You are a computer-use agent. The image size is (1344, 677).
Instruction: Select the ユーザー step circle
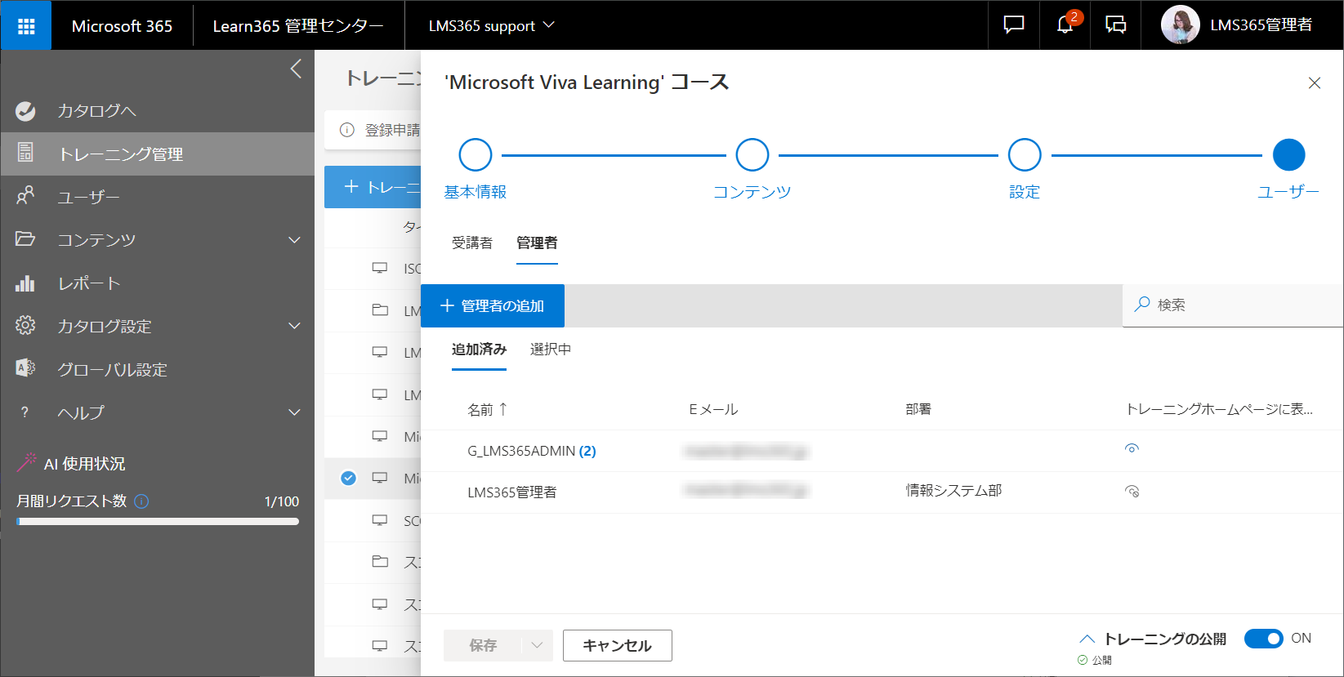point(1289,154)
